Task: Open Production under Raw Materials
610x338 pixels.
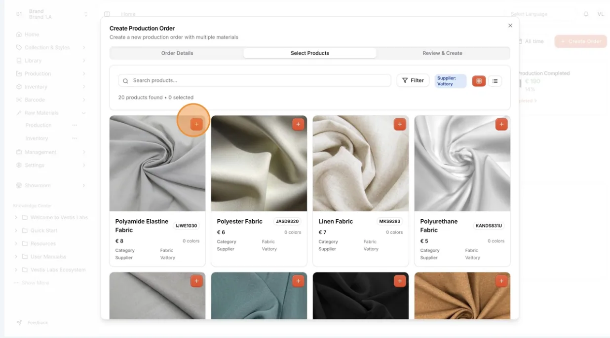Action: (38, 125)
